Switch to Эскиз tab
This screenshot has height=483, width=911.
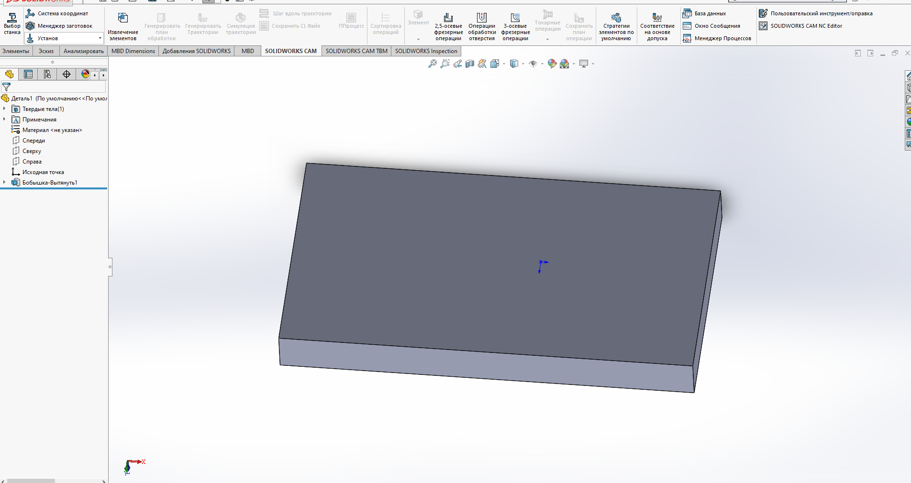(46, 51)
